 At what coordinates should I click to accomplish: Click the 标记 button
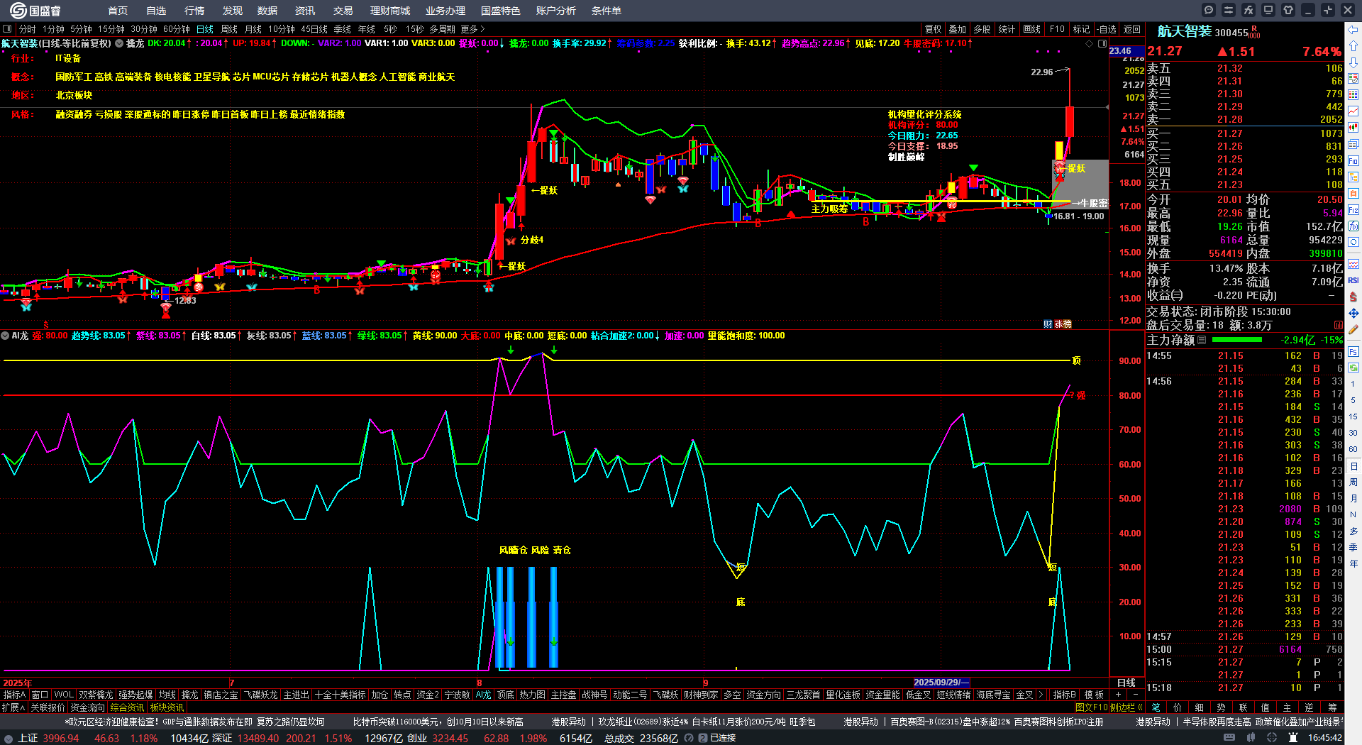(x=1081, y=29)
